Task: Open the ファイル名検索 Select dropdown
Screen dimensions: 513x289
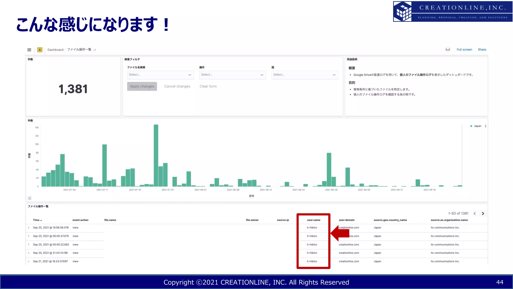Action: click(x=160, y=75)
